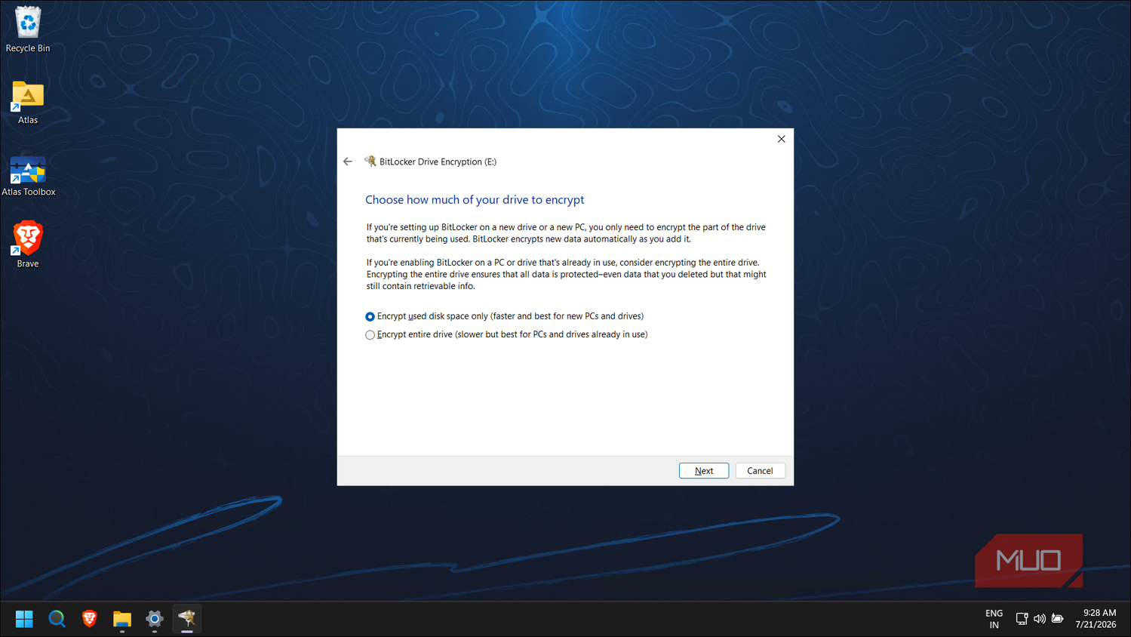Image resolution: width=1131 pixels, height=637 pixels.
Task: Open the network status tray icon
Action: [1022, 619]
